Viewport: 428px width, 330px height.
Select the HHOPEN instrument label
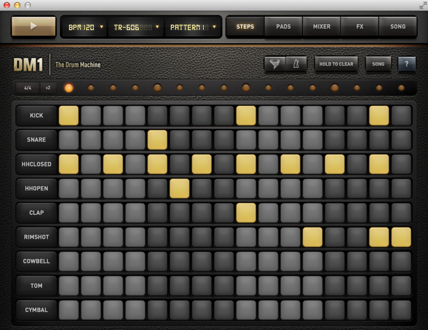click(x=36, y=188)
